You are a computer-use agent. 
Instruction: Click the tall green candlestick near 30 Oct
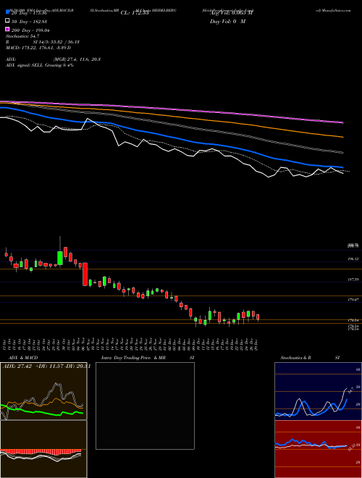coord(60,258)
